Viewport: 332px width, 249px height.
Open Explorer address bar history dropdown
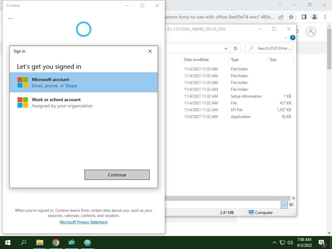coord(226,49)
